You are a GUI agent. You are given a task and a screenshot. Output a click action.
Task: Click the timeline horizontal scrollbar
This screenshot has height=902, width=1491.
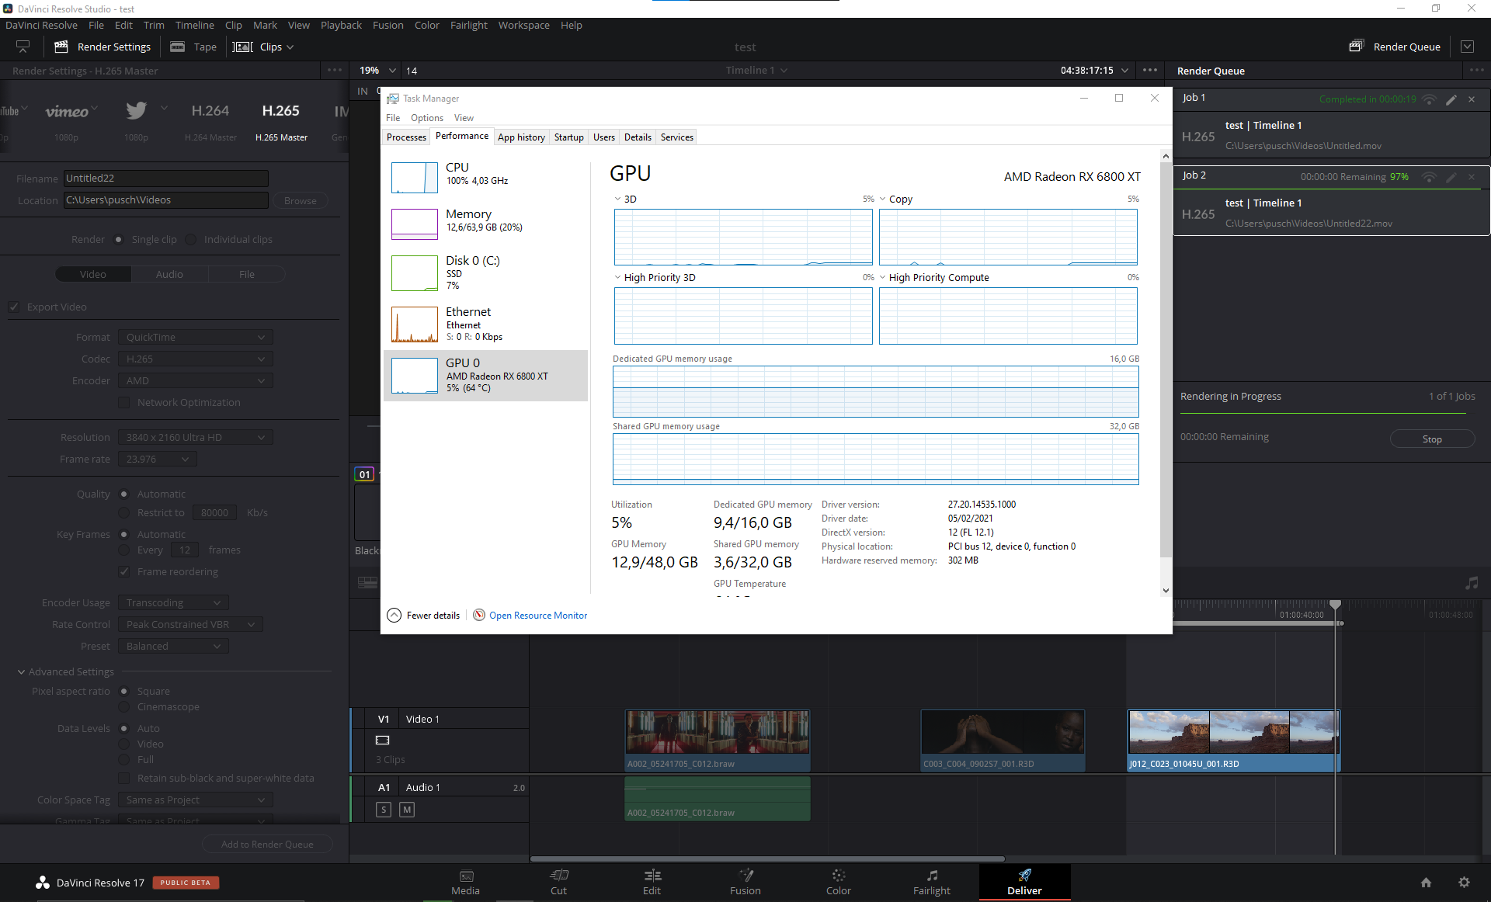tap(766, 859)
